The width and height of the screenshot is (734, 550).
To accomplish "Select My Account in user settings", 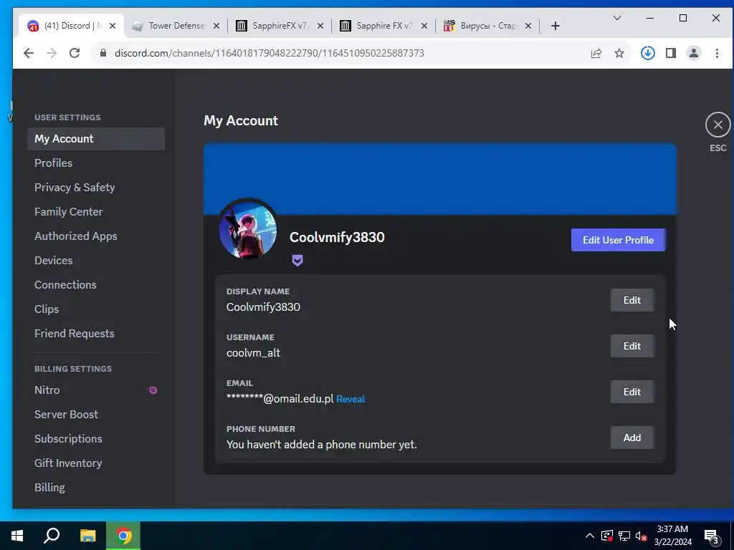I will click(96, 139).
